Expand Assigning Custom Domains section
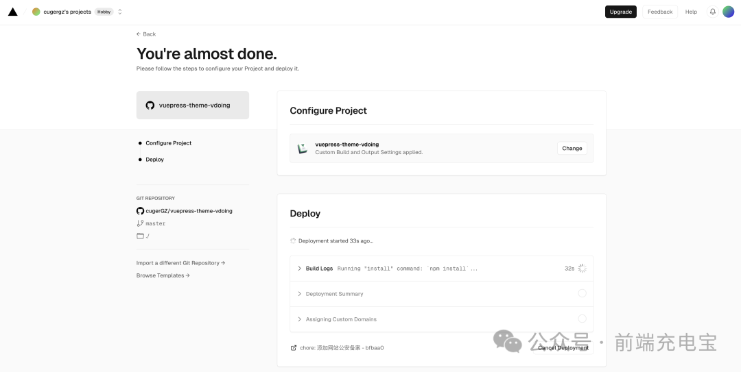The image size is (741, 372). pos(441,319)
